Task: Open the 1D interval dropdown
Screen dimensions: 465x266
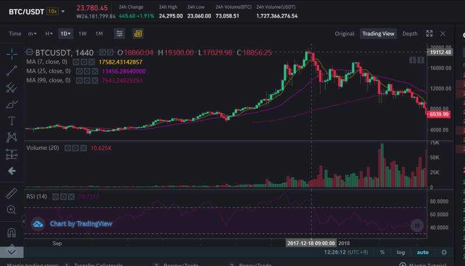Action: (65, 34)
